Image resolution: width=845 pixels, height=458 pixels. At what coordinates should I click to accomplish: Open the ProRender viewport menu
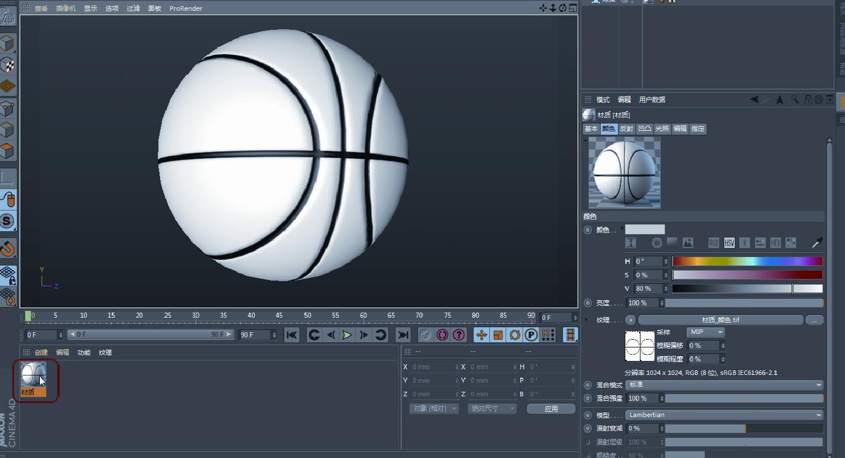pos(185,8)
